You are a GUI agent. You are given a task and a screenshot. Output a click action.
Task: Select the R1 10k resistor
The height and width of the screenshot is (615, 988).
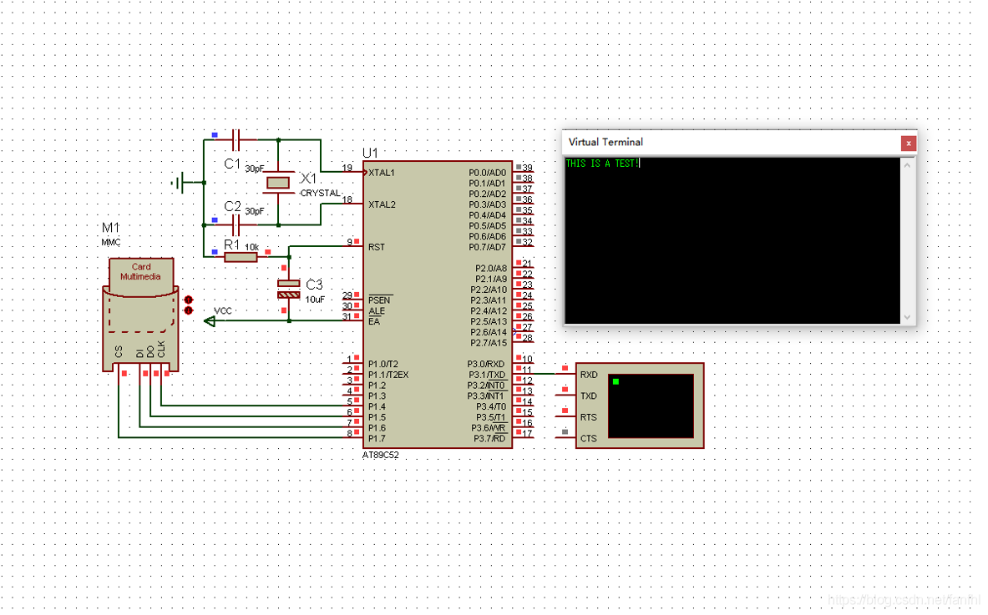(x=241, y=257)
